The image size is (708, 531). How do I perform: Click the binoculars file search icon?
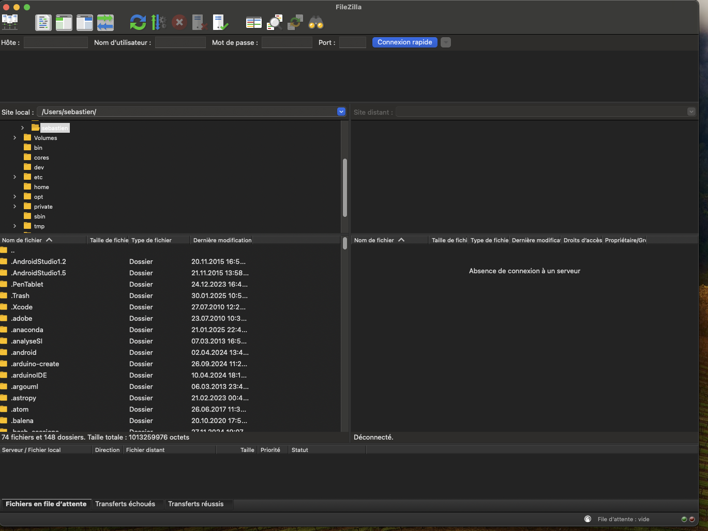pyautogui.click(x=316, y=22)
